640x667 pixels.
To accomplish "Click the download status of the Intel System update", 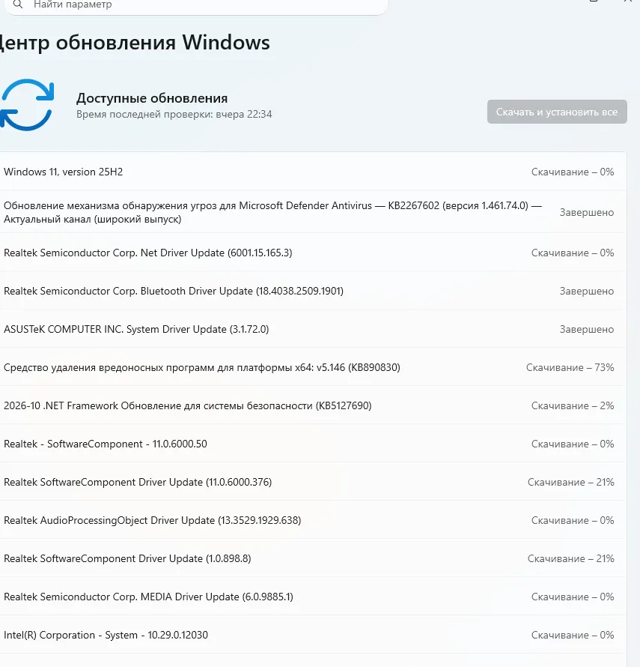I will coord(573,636).
